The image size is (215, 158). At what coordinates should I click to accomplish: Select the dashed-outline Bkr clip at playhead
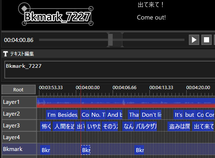85,150
